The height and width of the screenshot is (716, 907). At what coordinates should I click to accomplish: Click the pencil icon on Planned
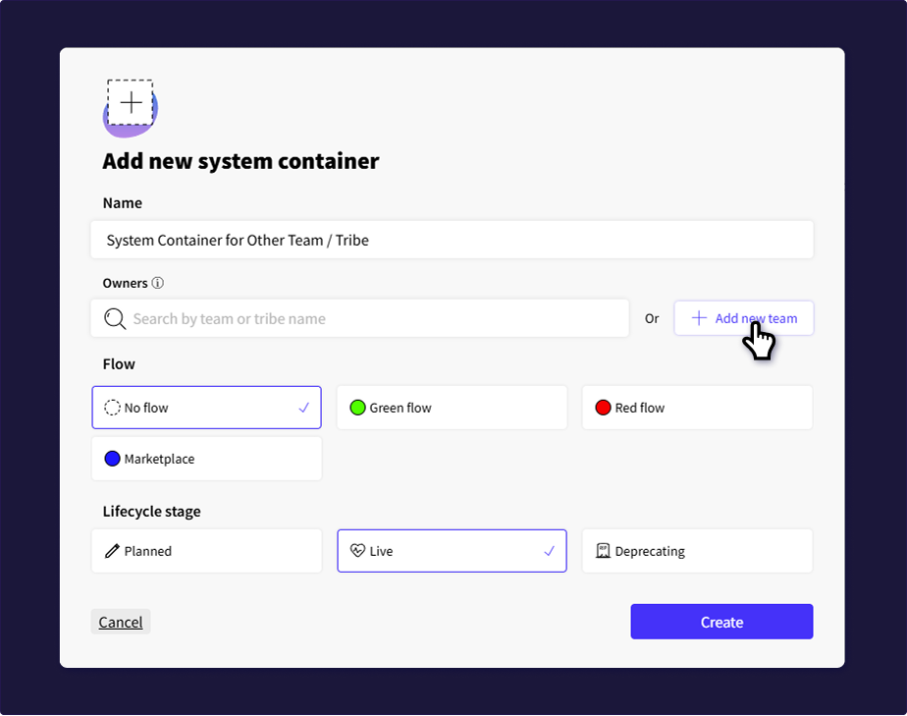(112, 551)
